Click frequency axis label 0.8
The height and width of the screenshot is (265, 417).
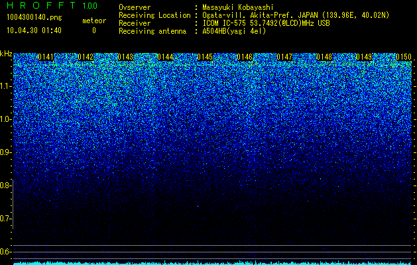5,185
